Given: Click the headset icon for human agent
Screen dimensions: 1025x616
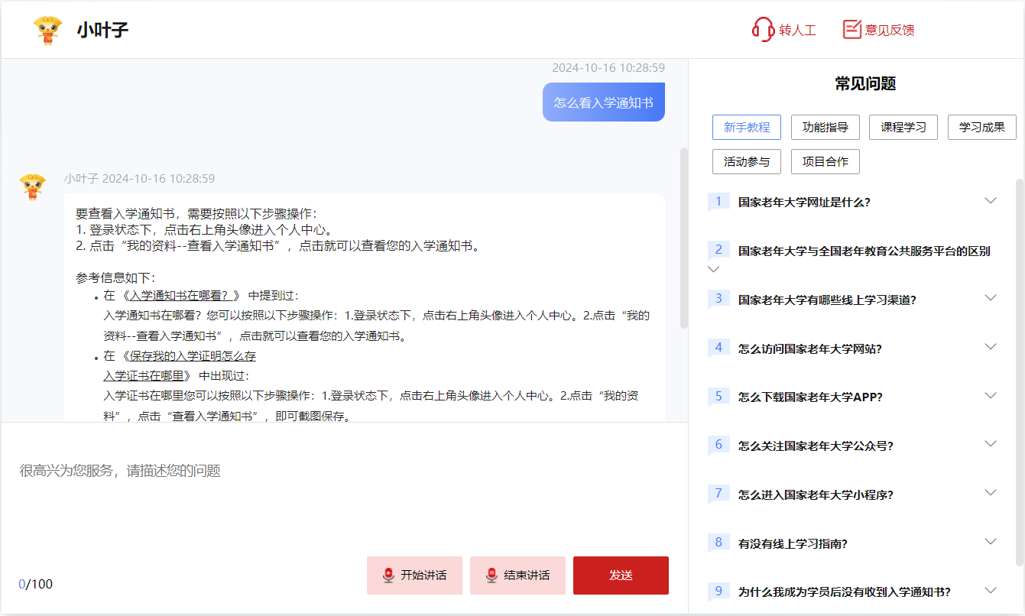Looking at the screenshot, I should click(x=763, y=30).
